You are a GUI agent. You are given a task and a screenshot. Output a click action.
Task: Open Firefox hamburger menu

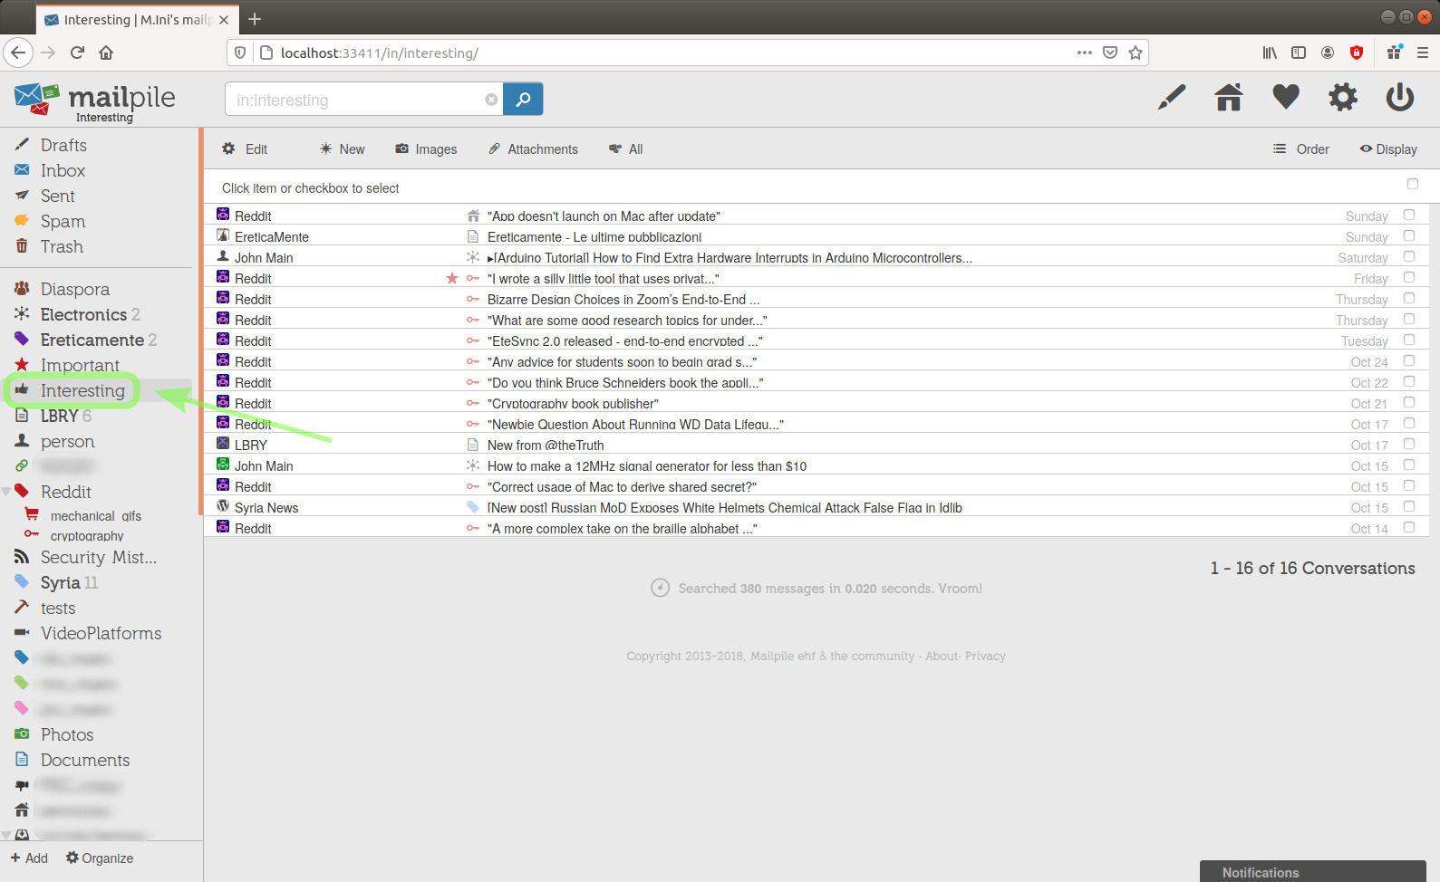[x=1423, y=53]
